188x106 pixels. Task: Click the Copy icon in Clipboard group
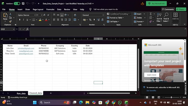[11, 18]
